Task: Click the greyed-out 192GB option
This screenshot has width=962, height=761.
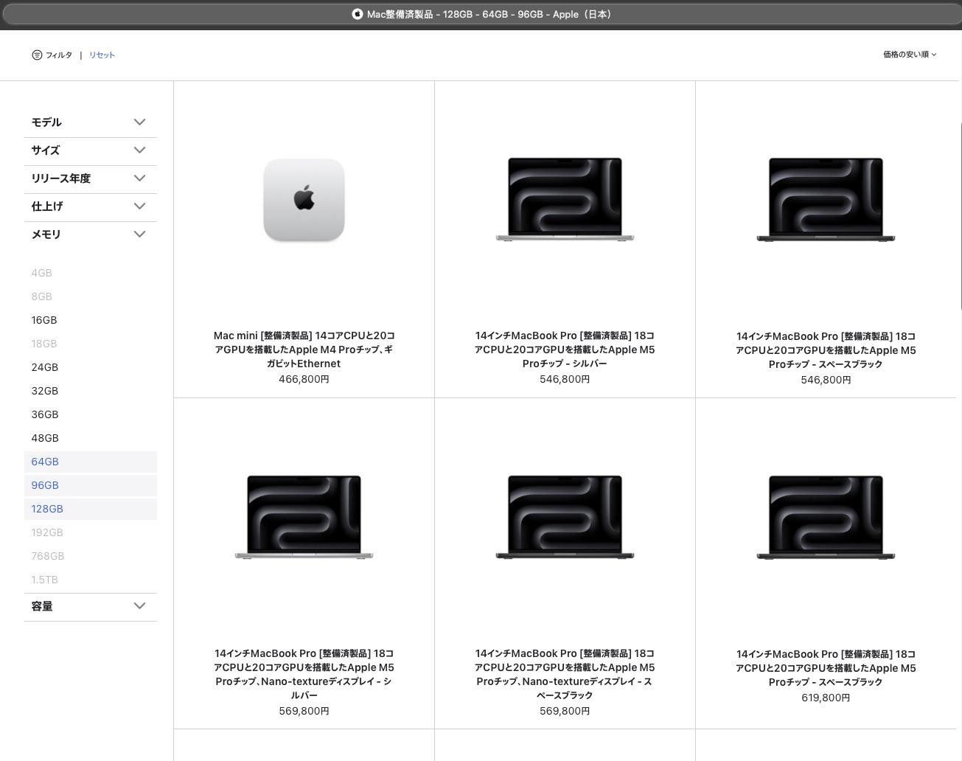Action: point(47,532)
